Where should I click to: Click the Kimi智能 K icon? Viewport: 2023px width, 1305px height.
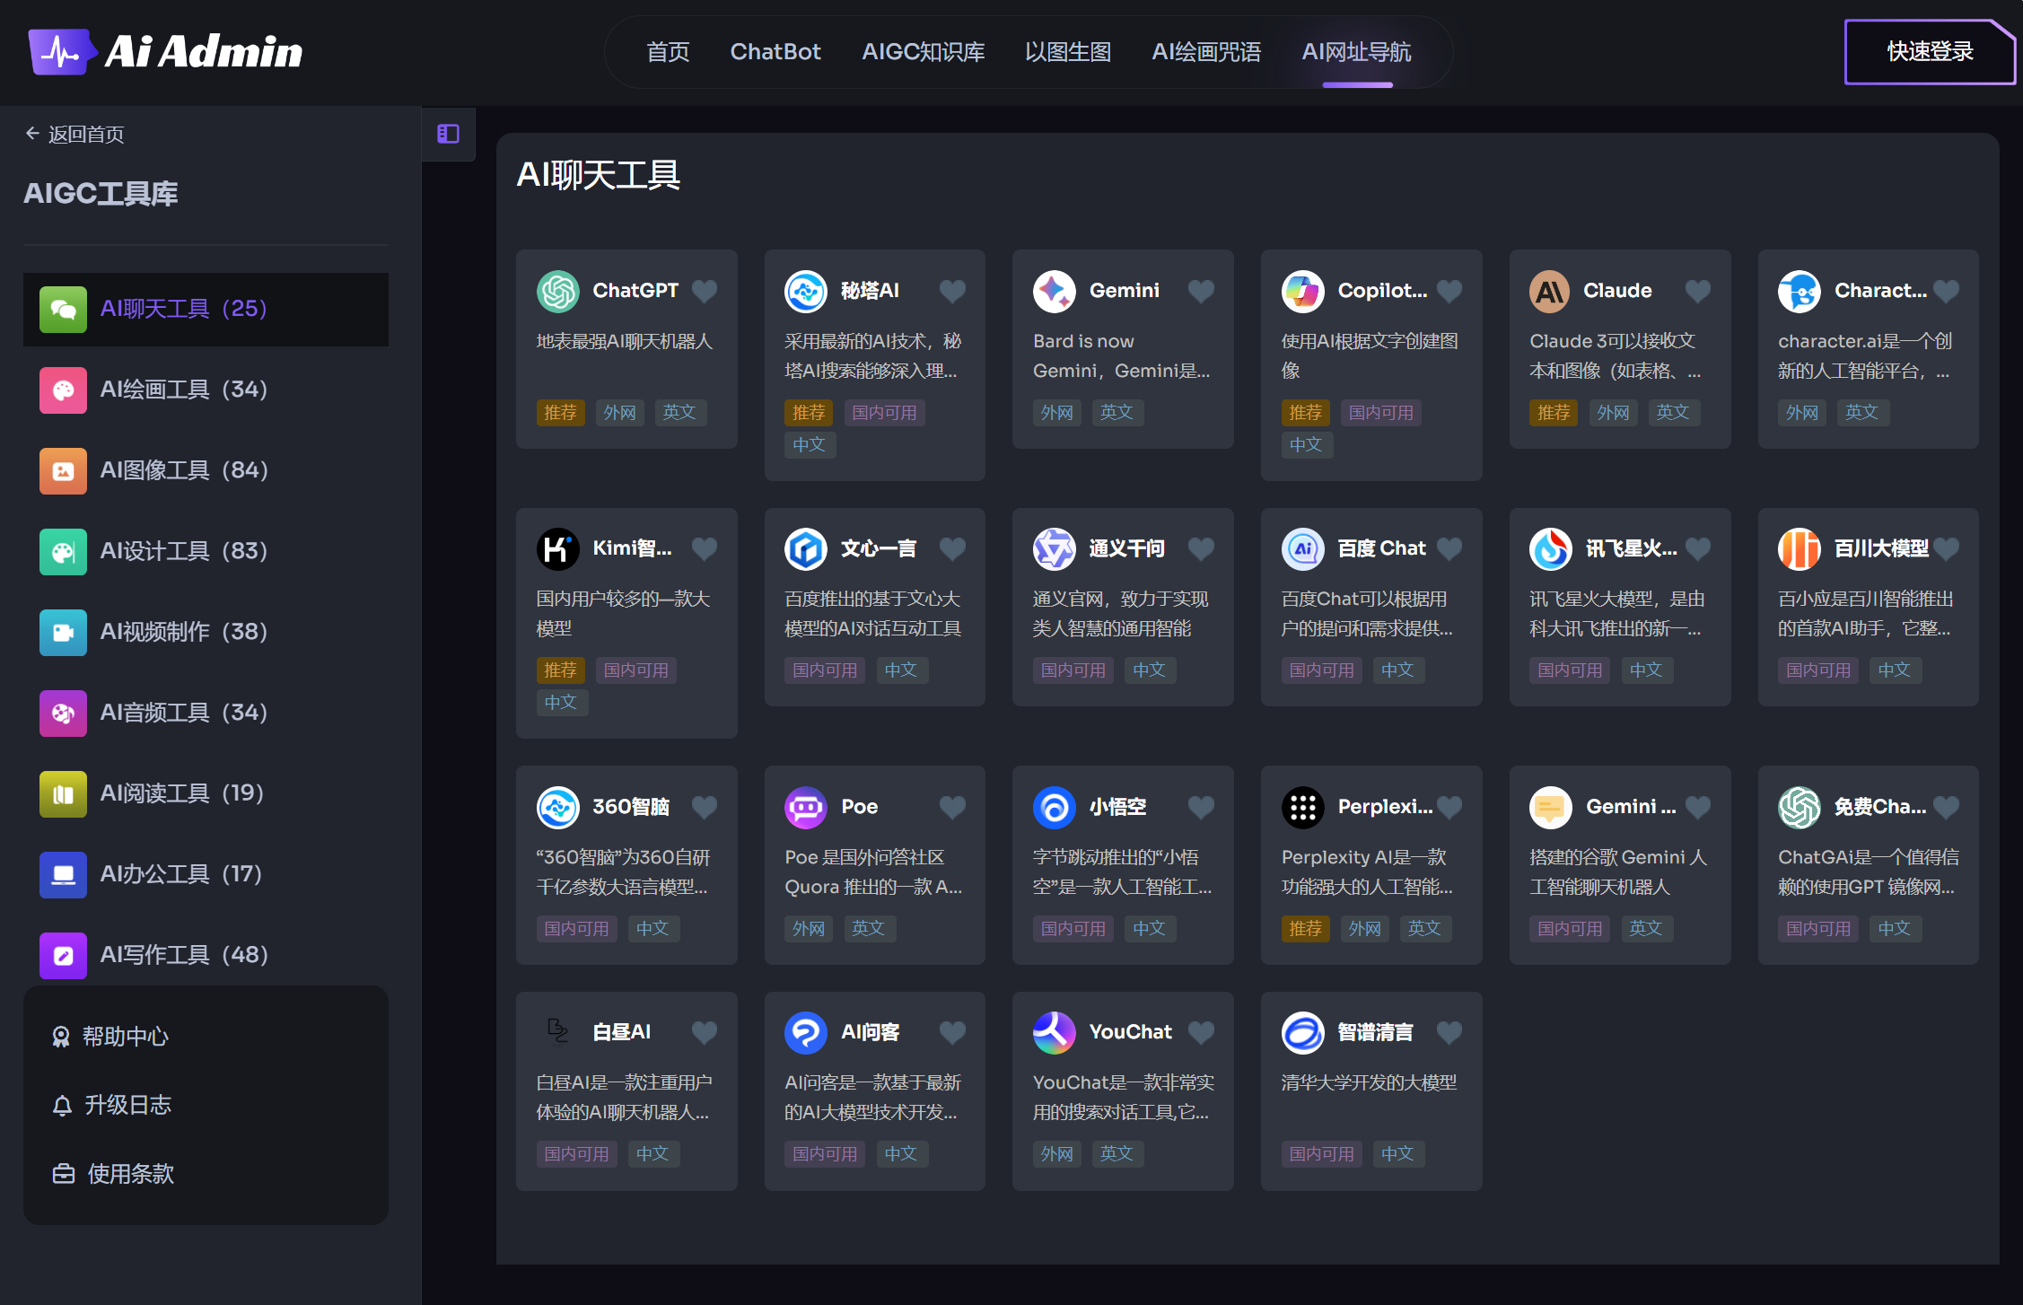point(557,548)
